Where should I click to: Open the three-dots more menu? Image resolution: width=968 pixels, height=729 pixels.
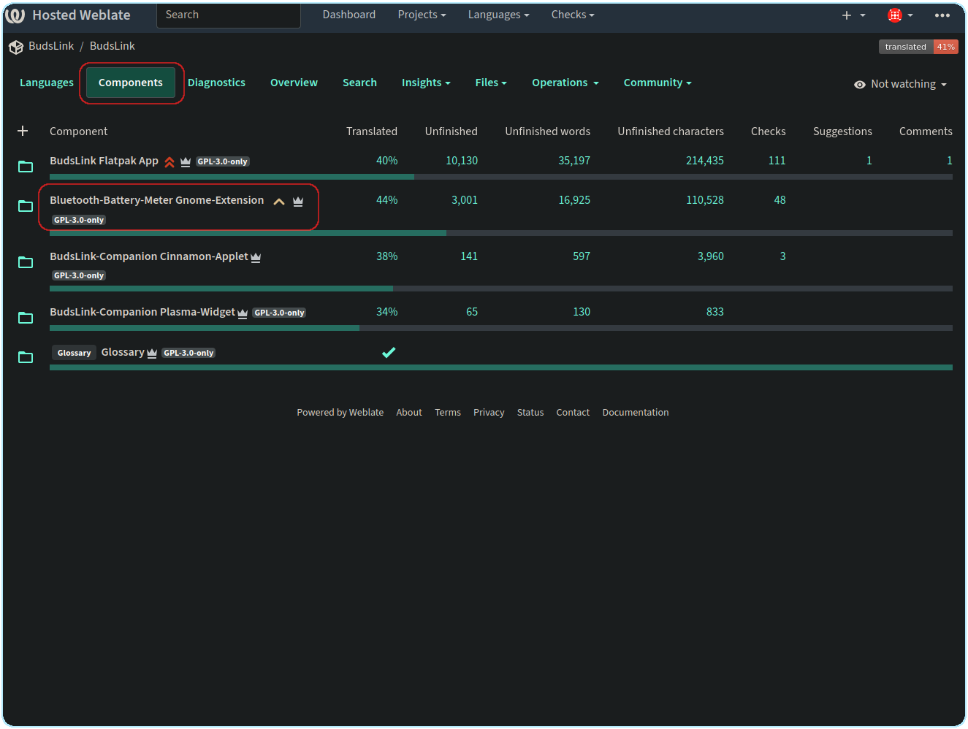(x=942, y=15)
